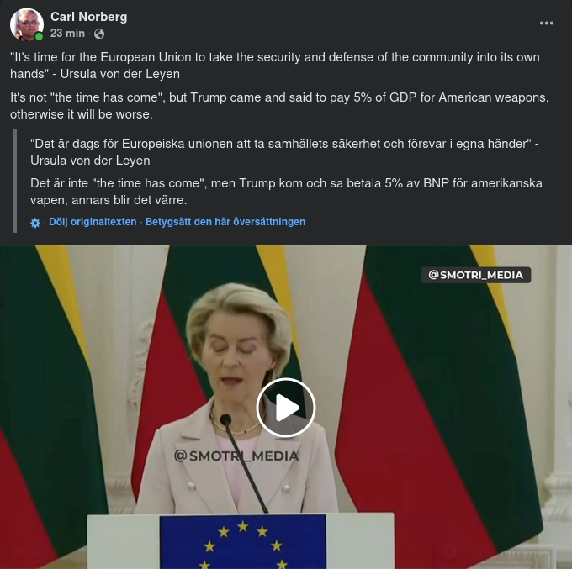Click the green online status dot
This screenshot has height=569, width=572.
(x=39, y=36)
